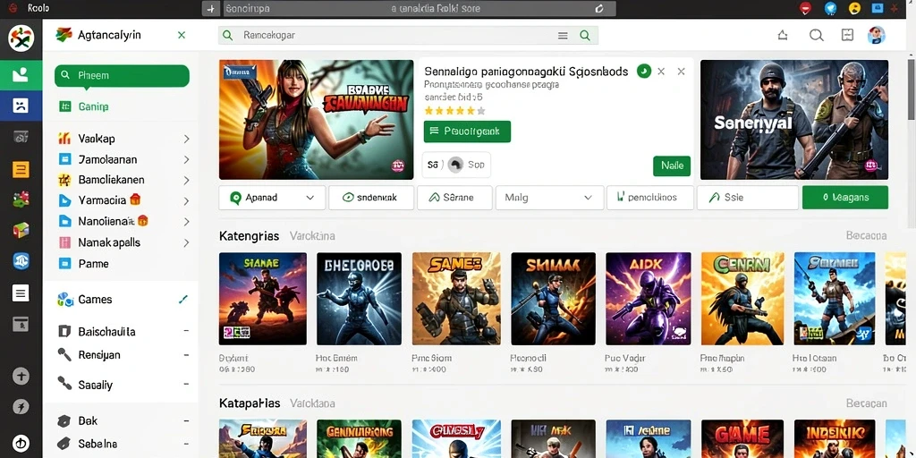Viewport: 916px width, 458px height.
Task: Open the Games sidebar section
Action: coord(122,300)
